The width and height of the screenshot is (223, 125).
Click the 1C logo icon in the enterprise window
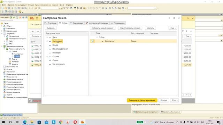(32, 18)
